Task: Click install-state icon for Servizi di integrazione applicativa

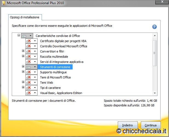Action: pyautogui.click(x=28, y=62)
